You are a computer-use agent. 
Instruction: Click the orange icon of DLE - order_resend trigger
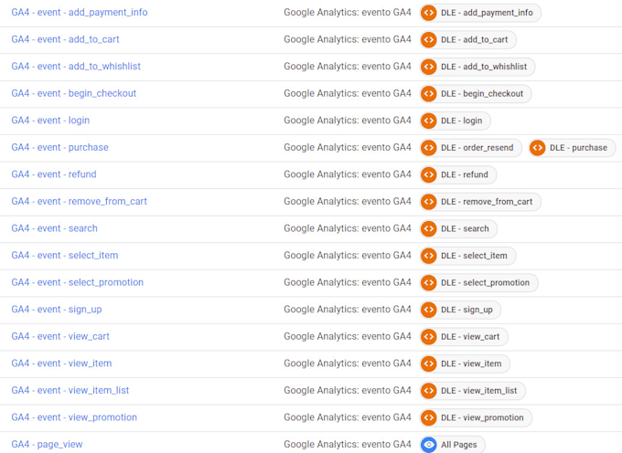pyautogui.click(x=429, y=148)
